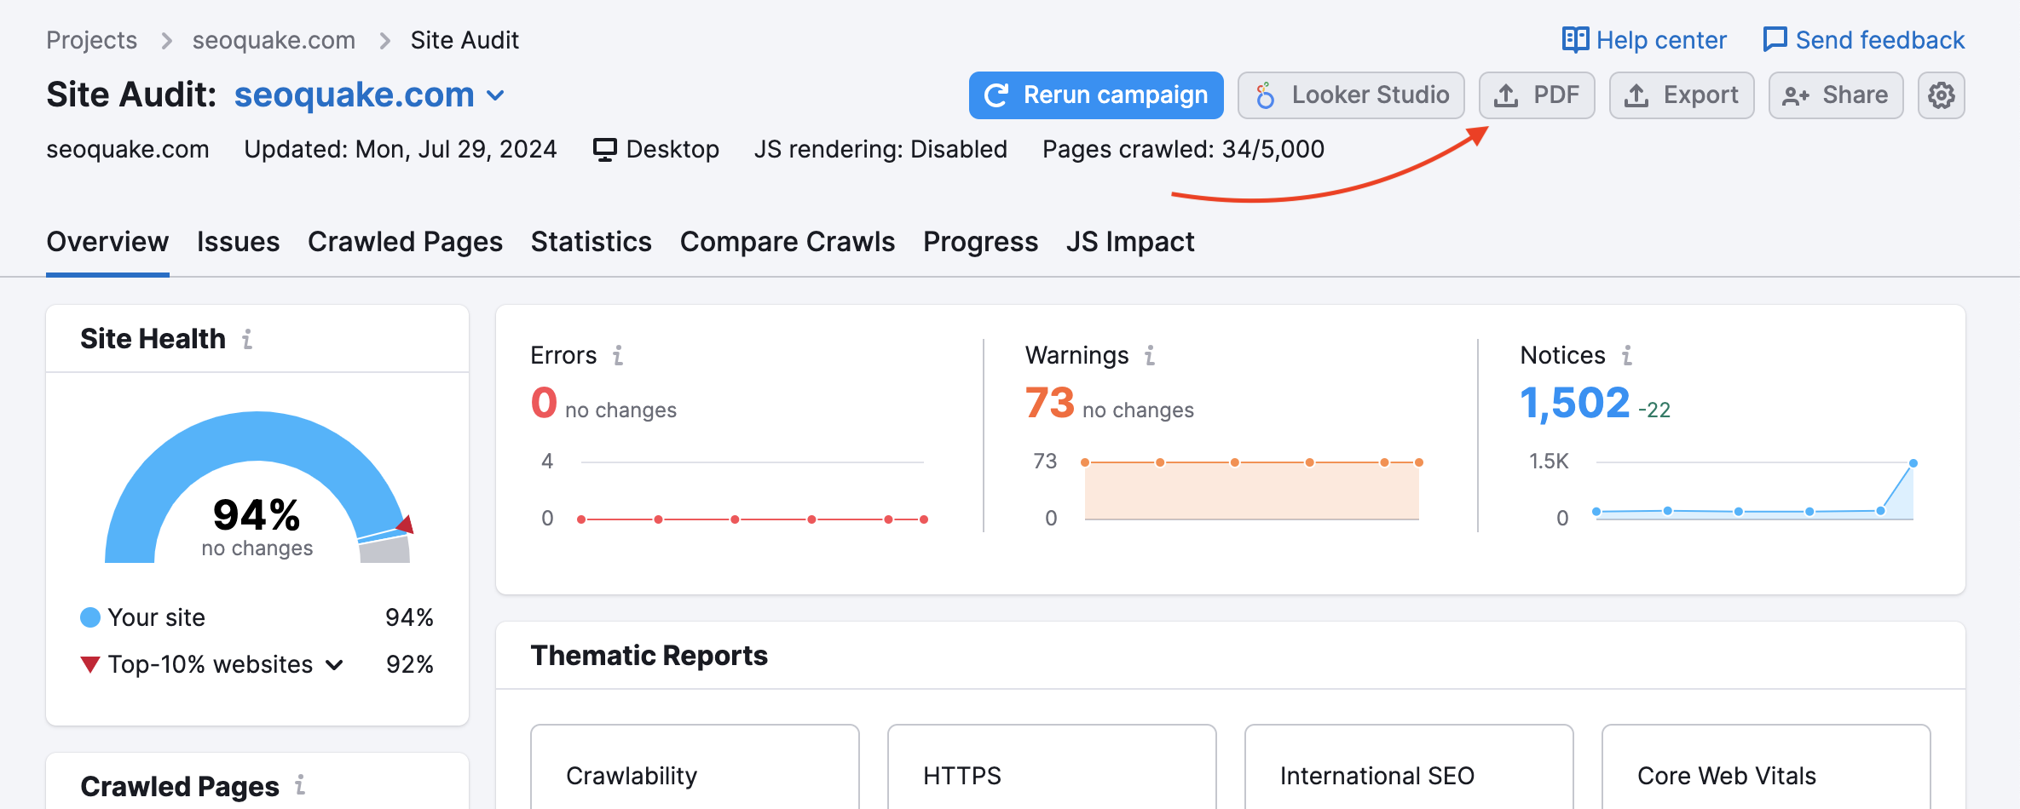Screen dimensions: 2020x809
Task: Switch to the Issues tab
Action: tap(238, 242)
